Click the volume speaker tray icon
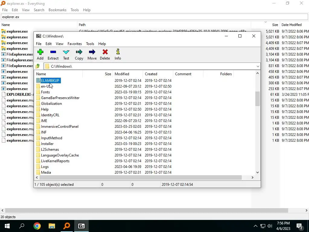 click(x=270, y=226)
